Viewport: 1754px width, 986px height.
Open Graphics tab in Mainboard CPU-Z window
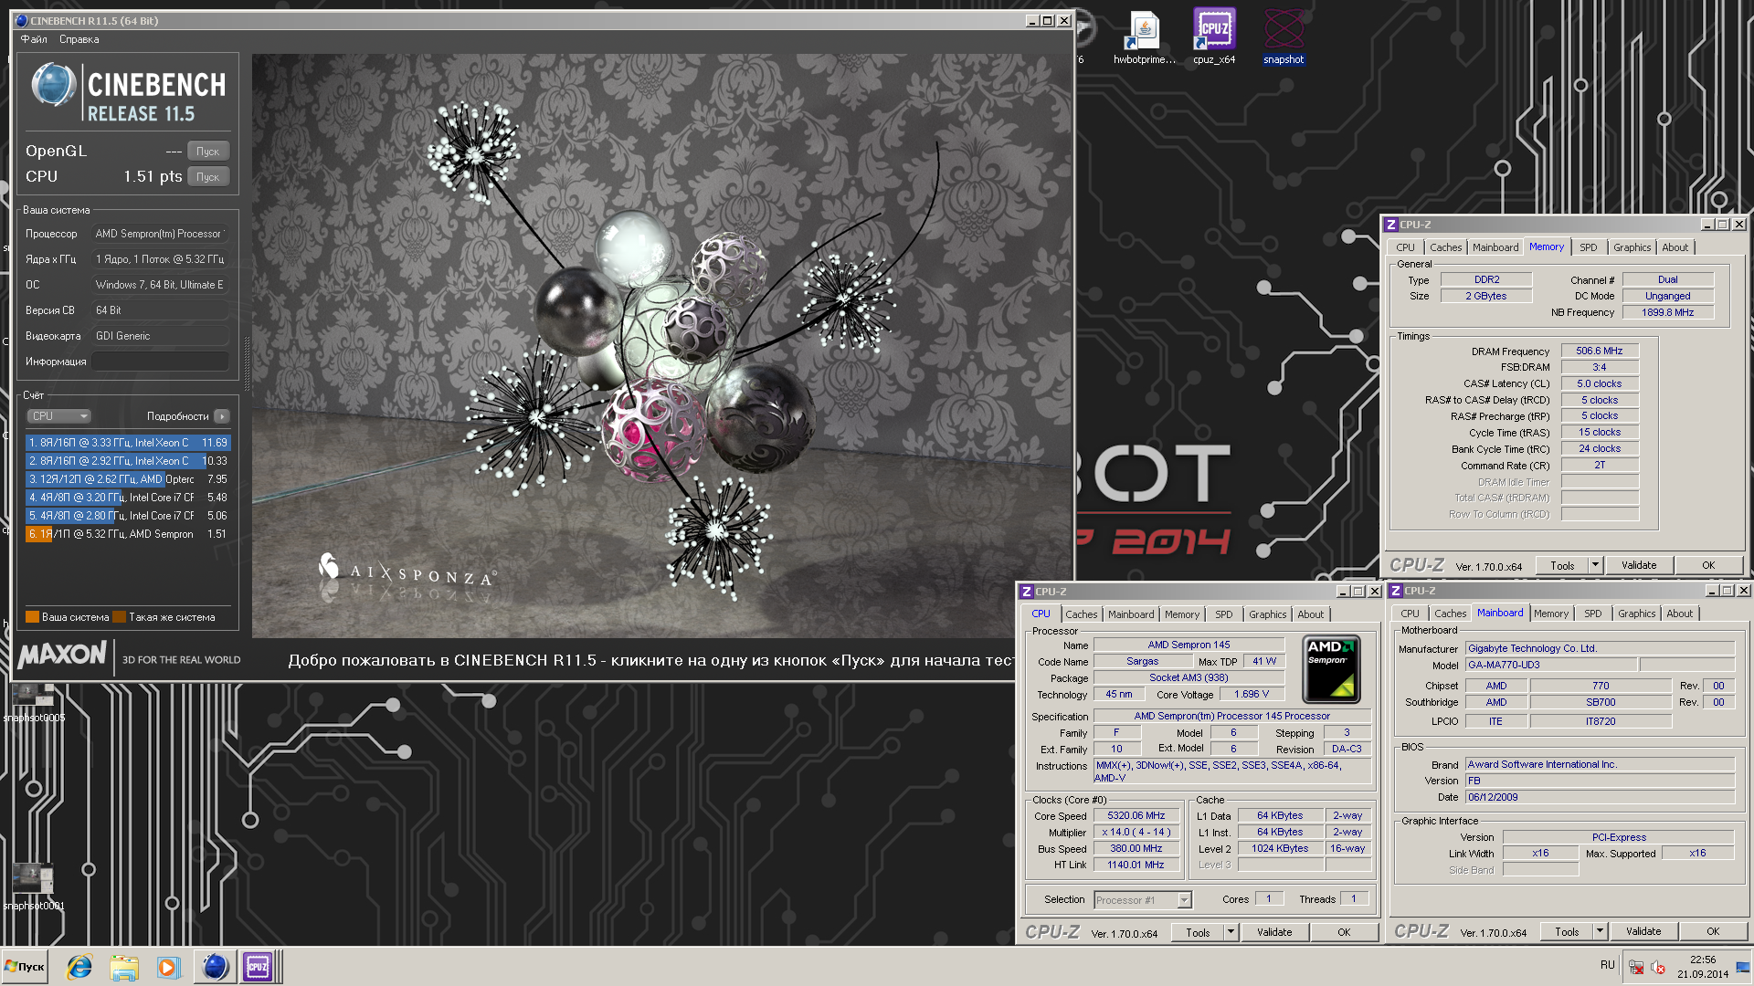click(x=1636, y=614)
